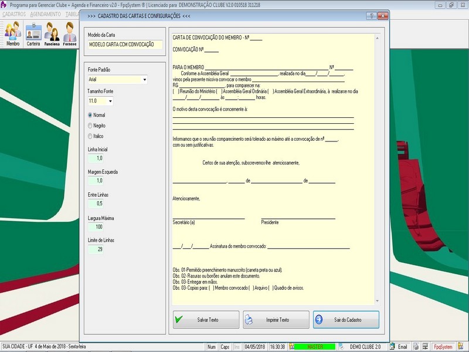Open the Membro toolbar icon

[x=13, y=34]
